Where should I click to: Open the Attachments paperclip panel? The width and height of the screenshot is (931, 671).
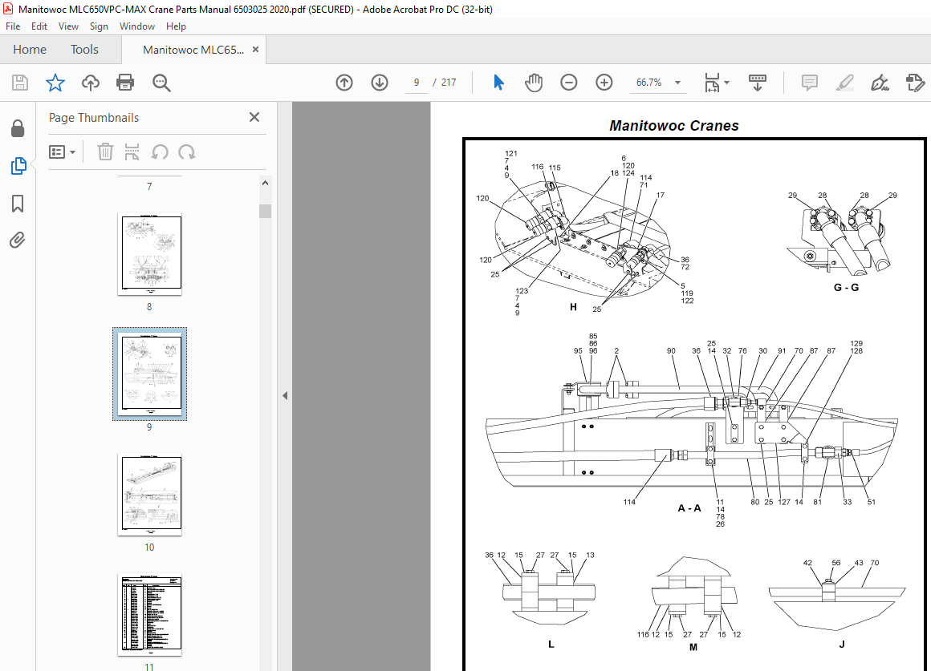tap(18, 241)
